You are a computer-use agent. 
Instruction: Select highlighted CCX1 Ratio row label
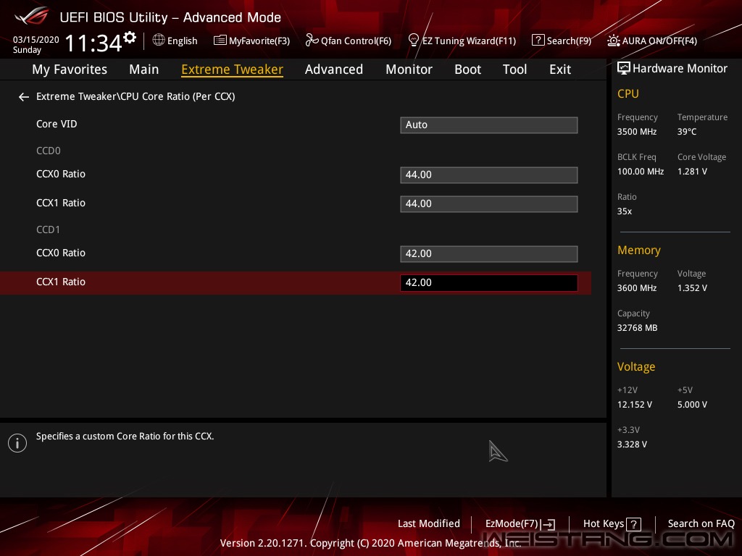click(61, 282)
